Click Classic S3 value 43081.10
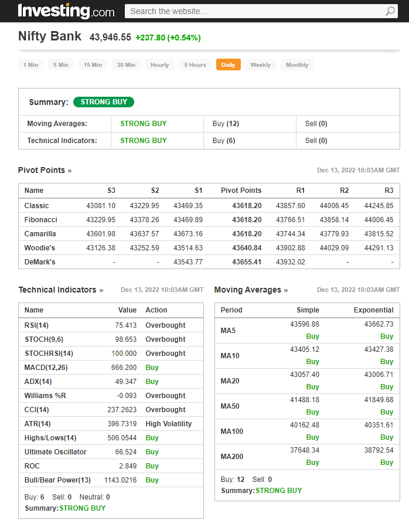 101,206
